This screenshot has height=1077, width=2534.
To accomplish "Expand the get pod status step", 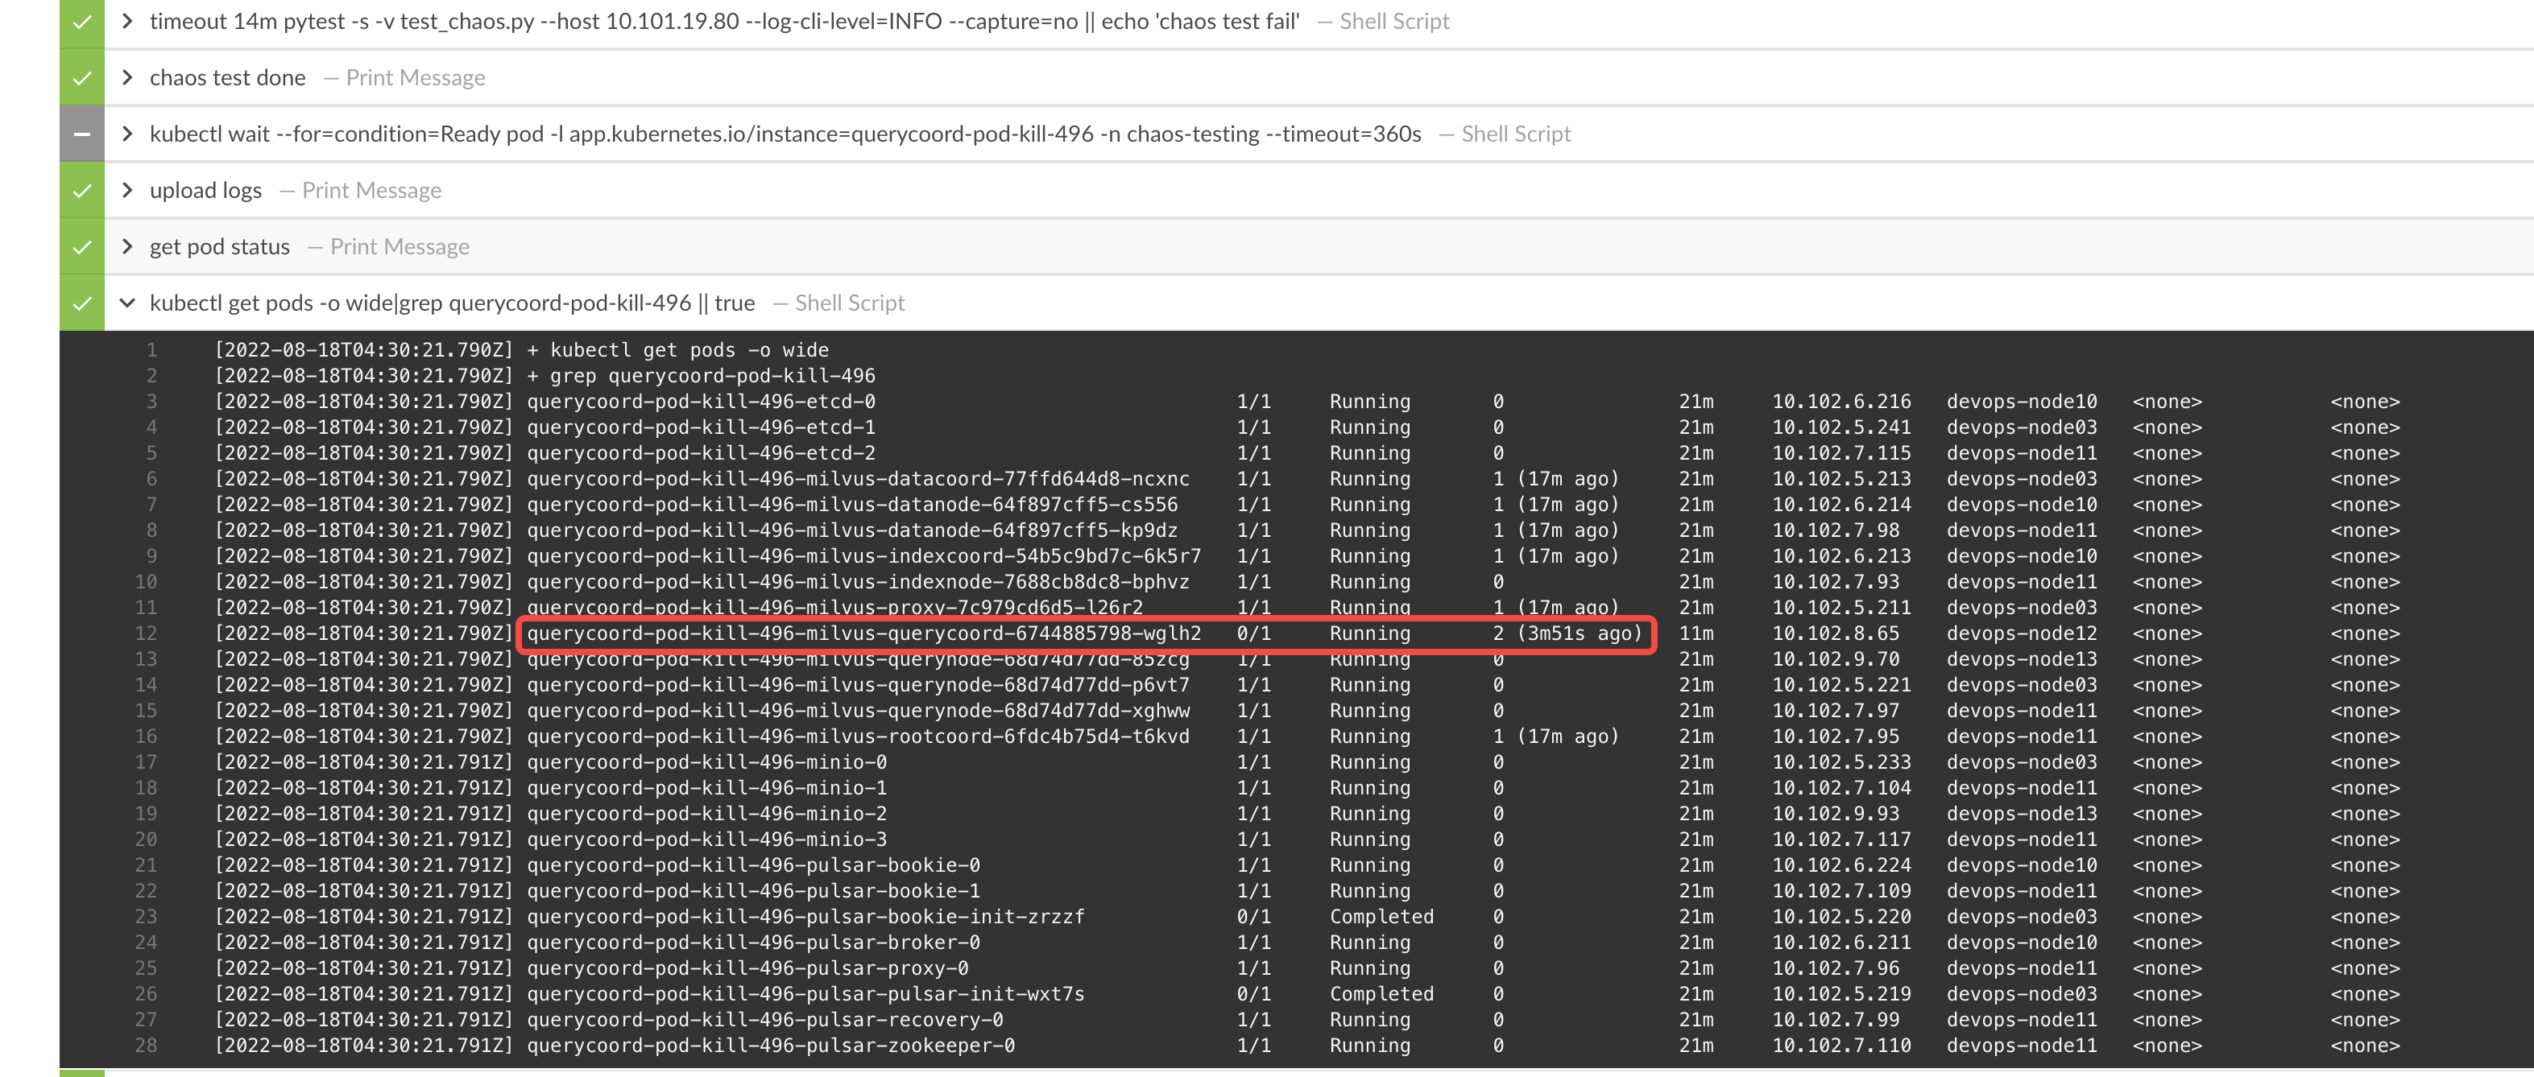I will [x=127, y=246].
